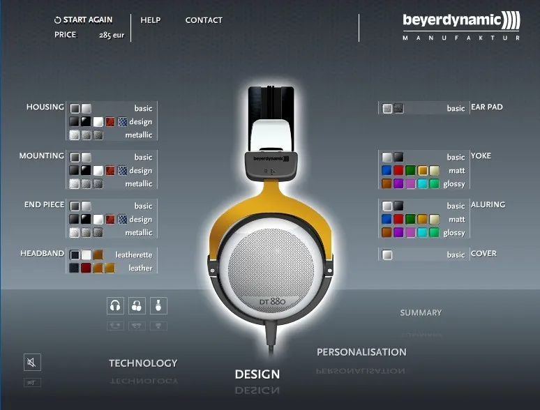Choose dark grey basic Housing swatch
540x410 pixels.
(75, 109)
